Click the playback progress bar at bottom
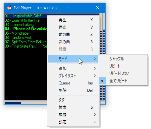This screenshot has height=129, width=151. 26,103
